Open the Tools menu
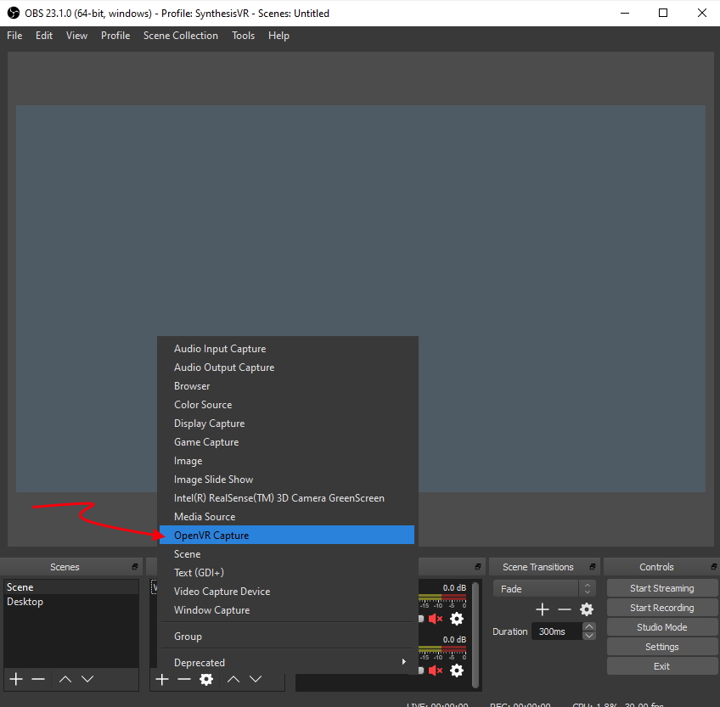Image resolution: width=720 pixels, height=707 pixels. coord(243,36)
